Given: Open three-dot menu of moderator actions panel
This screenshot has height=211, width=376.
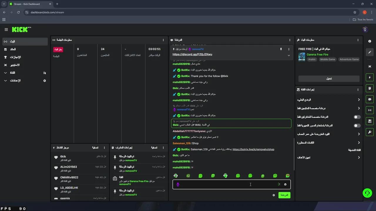Looking at the screenshot, I should 163,148.
